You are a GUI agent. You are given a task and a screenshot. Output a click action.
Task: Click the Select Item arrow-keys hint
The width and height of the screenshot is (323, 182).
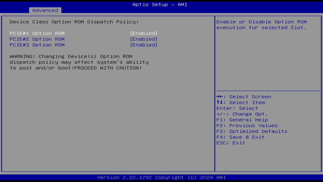pyautogui.click(x=241, y=103)
